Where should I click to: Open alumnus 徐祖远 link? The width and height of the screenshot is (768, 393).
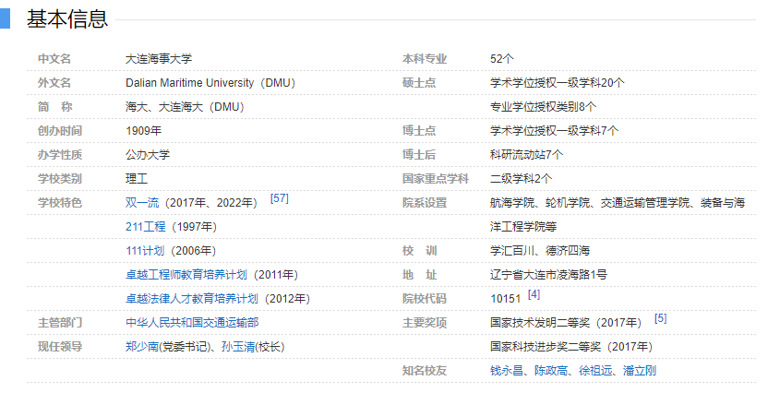pyautogui.click(x=595, y=370)
